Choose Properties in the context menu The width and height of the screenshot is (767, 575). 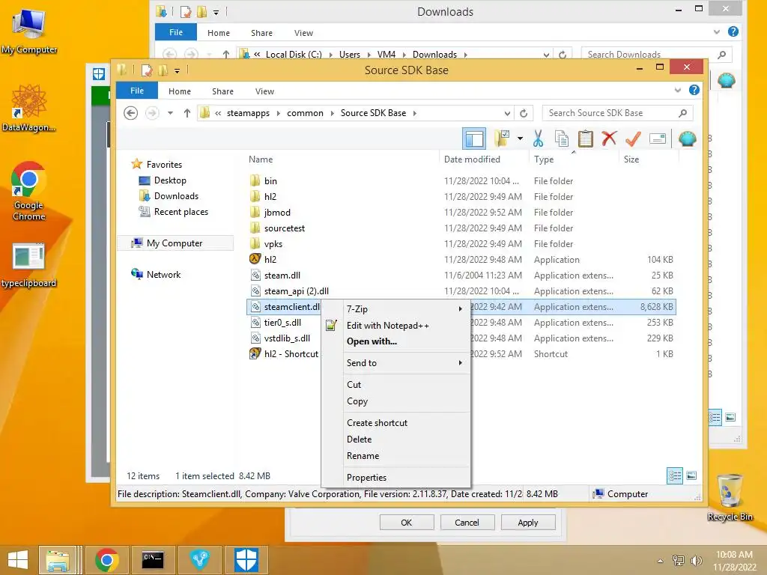[396, 478]
